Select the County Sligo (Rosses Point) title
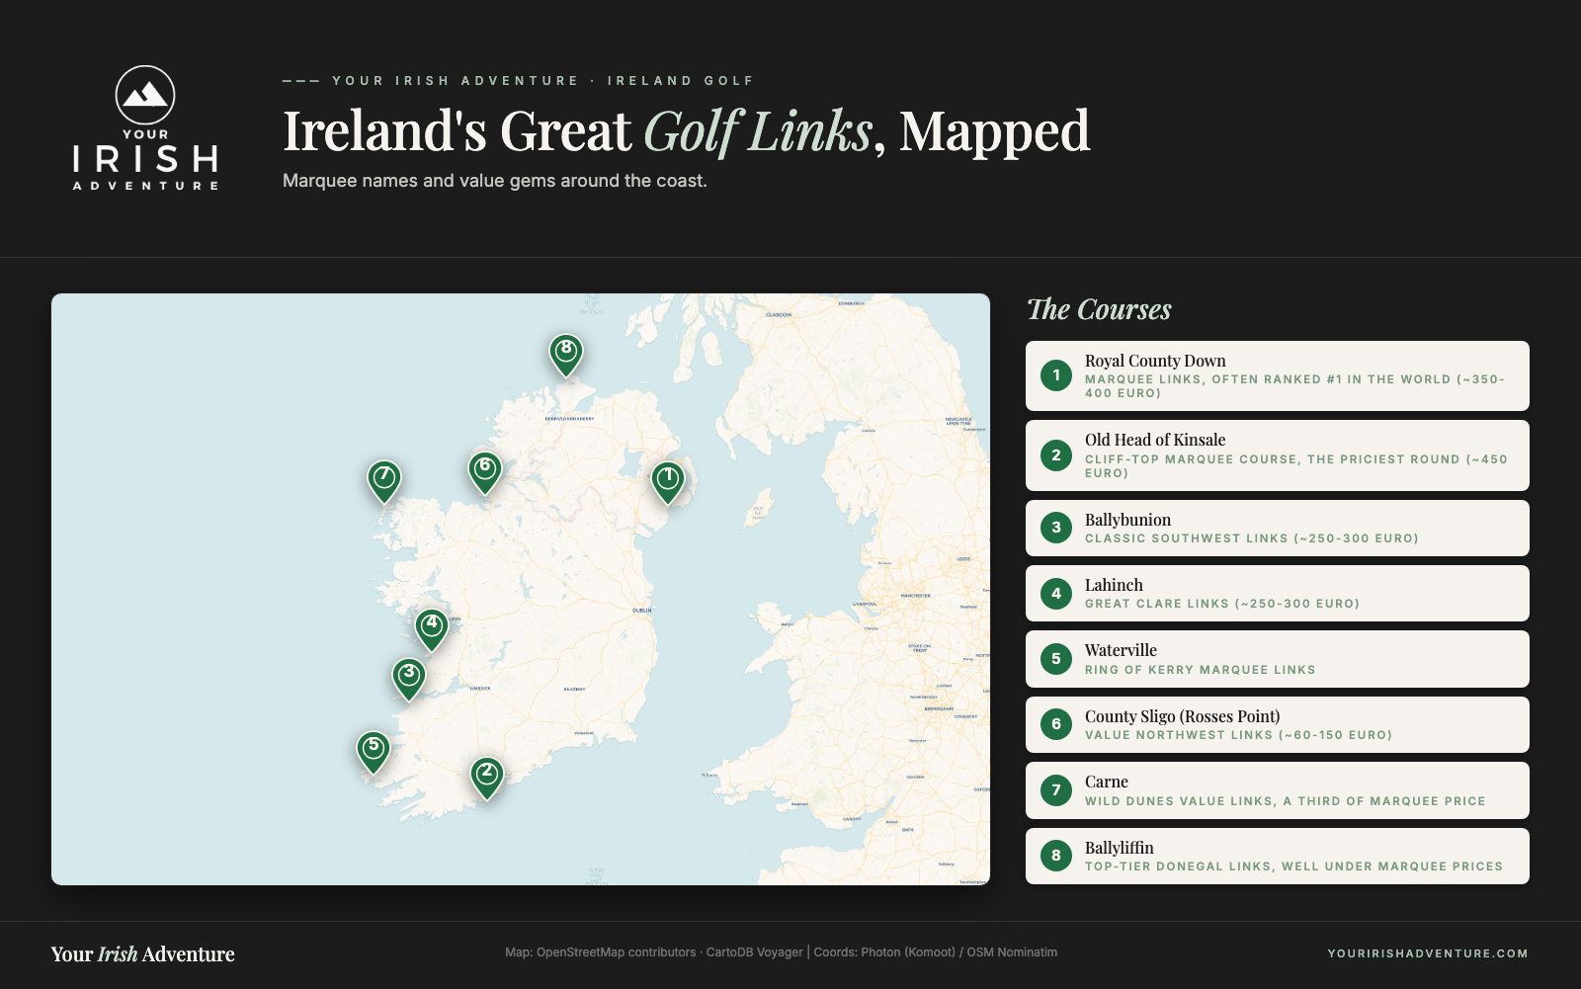Screen dimensions: 1581x989 (1183, 716)
